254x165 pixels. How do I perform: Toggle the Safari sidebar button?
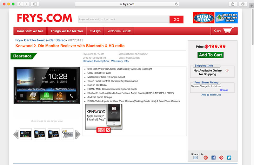point(35,4)
